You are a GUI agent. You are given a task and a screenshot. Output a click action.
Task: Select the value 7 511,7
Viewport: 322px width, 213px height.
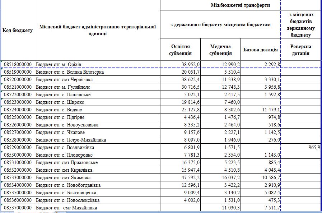[x=261, y=208]
